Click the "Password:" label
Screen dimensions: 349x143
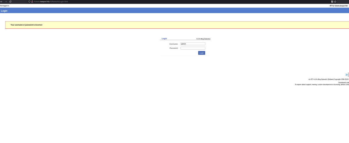click(174, 48)
